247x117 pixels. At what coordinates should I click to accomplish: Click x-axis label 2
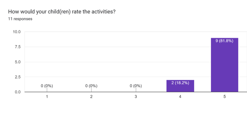tap(91, 97)
